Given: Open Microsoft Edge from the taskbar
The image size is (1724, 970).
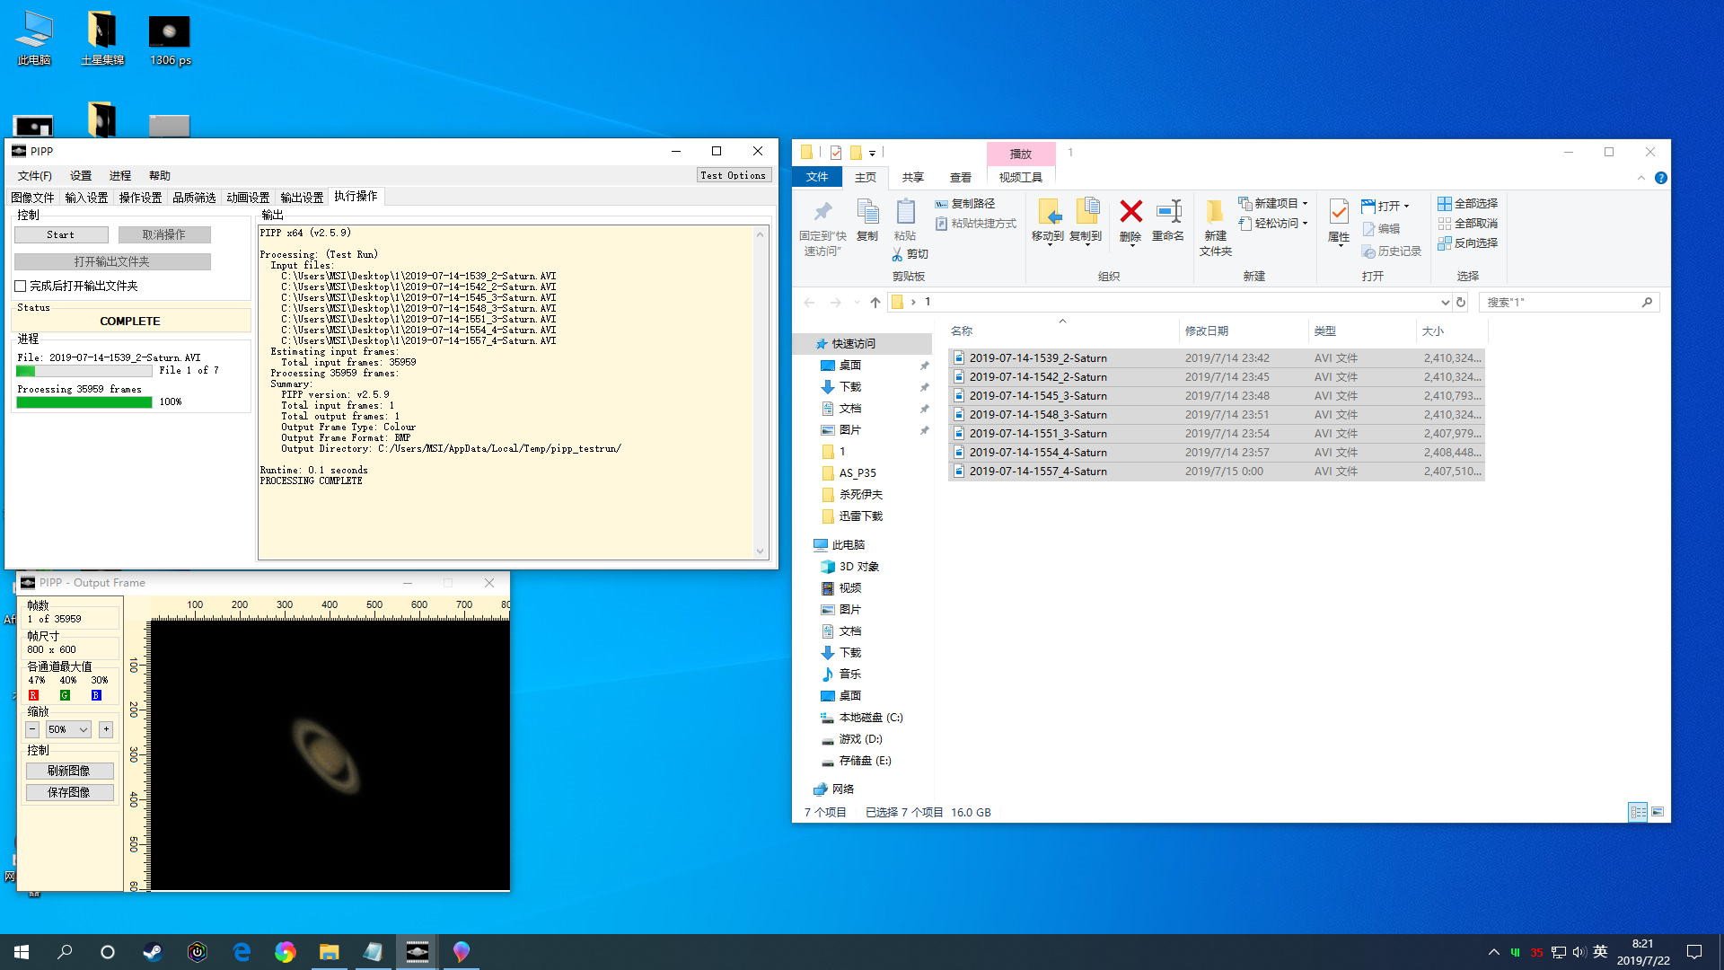Looking at the screenshot, I should pos(242,952).
